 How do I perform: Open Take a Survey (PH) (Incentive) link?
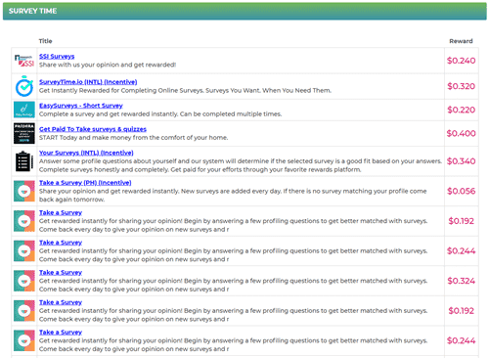[85, 183]
